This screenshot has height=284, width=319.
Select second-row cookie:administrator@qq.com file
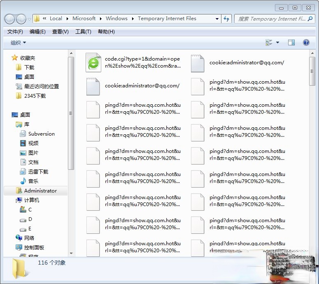pos(133,87)
